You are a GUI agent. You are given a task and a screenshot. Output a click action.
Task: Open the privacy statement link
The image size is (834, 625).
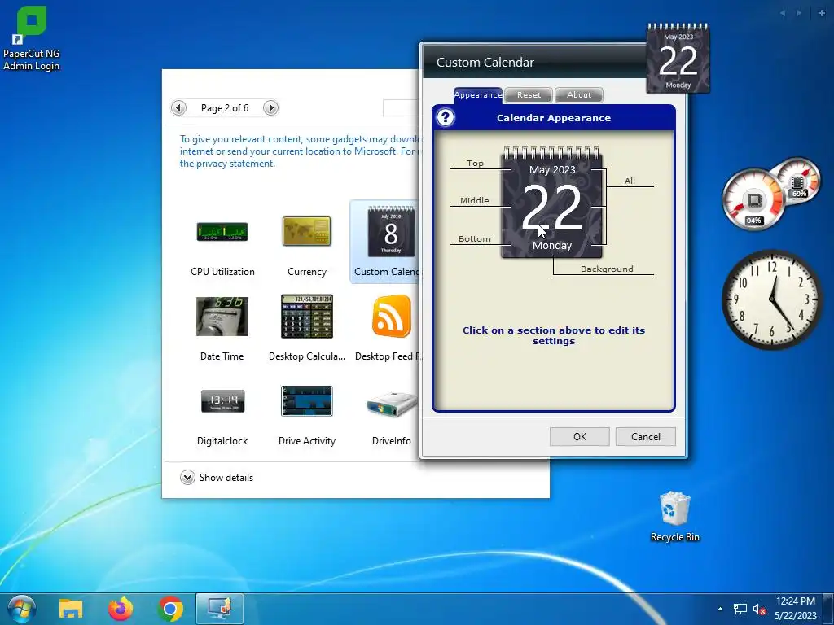click(228, 164)
